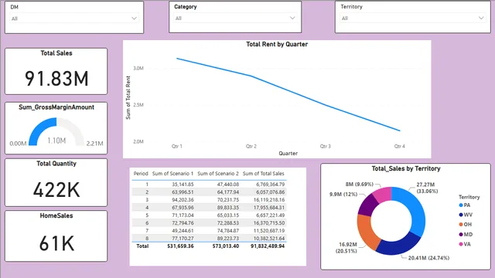Click the total value 531,659.36
The height and width of the screenshot is (278, 495).
coord(180,246)
